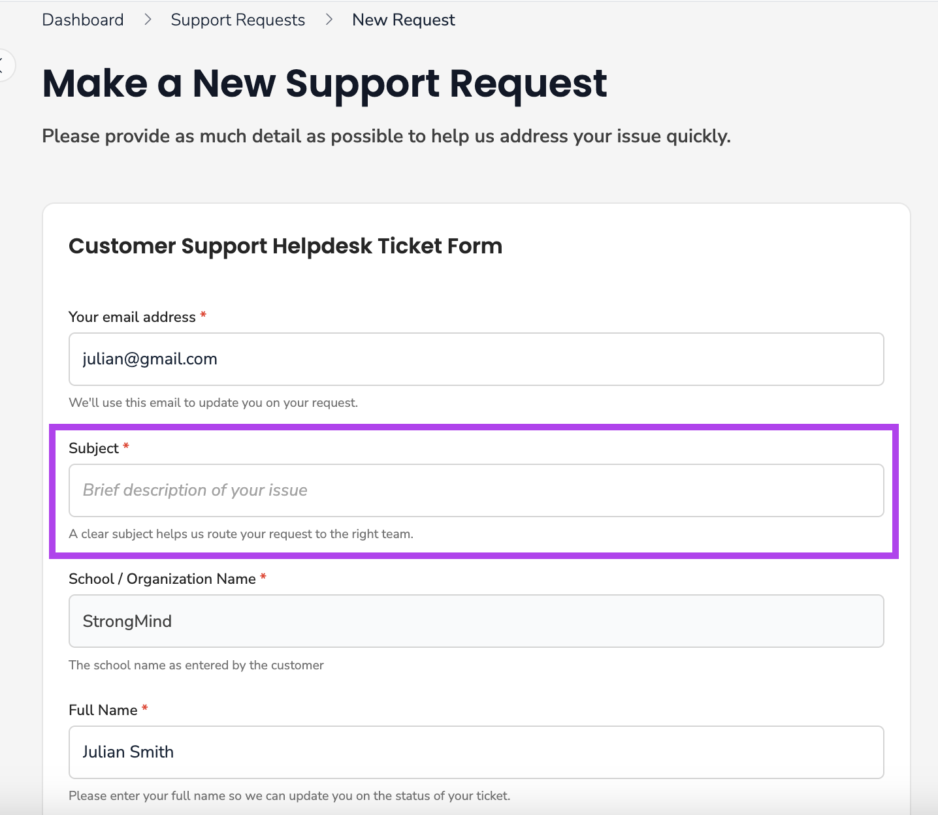This screenshot has height=815, width=938.
Task: Click the "Please provide as much detail" subtitle
Action: [x=386, y=136]
